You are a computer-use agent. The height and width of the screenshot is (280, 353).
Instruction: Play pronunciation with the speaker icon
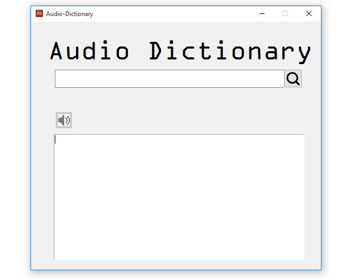click(64, 120)
